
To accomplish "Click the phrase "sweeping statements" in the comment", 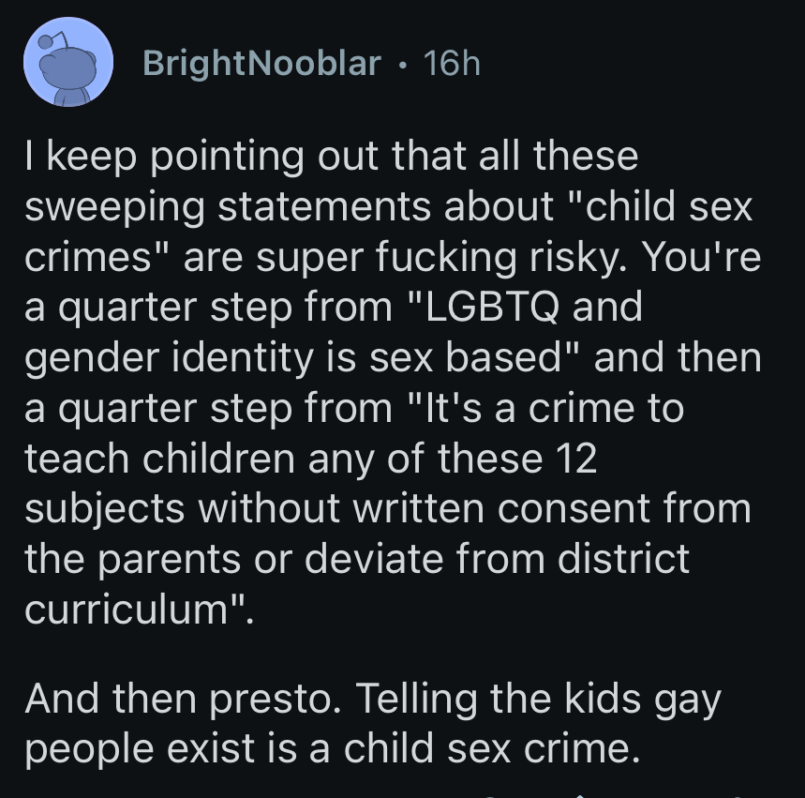I will tap(228, 207).
